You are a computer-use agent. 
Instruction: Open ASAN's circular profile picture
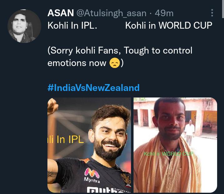(24, 26)
